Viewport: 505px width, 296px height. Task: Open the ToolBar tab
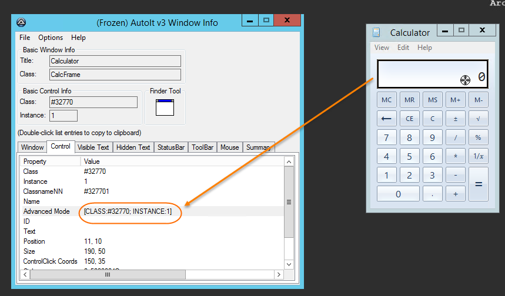click(203, 147)
